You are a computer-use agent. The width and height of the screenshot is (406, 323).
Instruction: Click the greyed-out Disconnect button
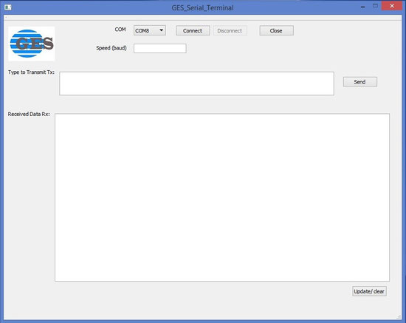pyautogui.click(x=230, y=30)
